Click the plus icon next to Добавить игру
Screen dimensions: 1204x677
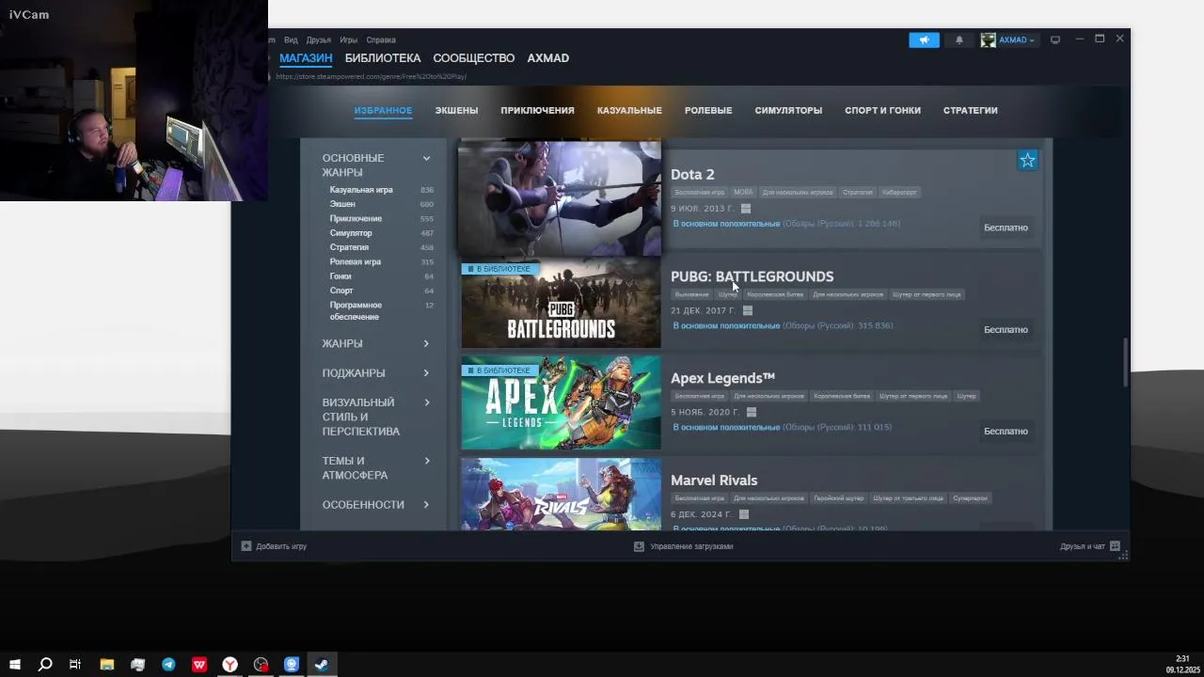[x=246, y=545]
